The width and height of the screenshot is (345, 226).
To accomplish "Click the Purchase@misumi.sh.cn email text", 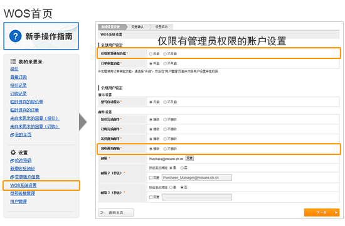I will coord(166,159).
